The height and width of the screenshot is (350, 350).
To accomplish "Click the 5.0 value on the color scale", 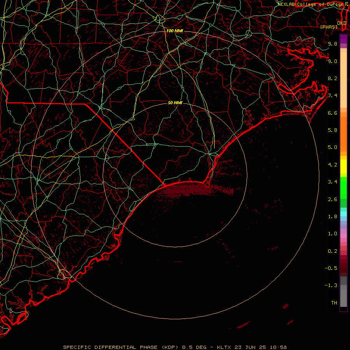I will pos(332,147).
